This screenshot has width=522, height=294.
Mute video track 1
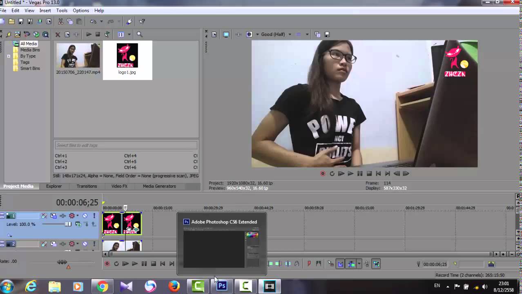pos(85,216)
